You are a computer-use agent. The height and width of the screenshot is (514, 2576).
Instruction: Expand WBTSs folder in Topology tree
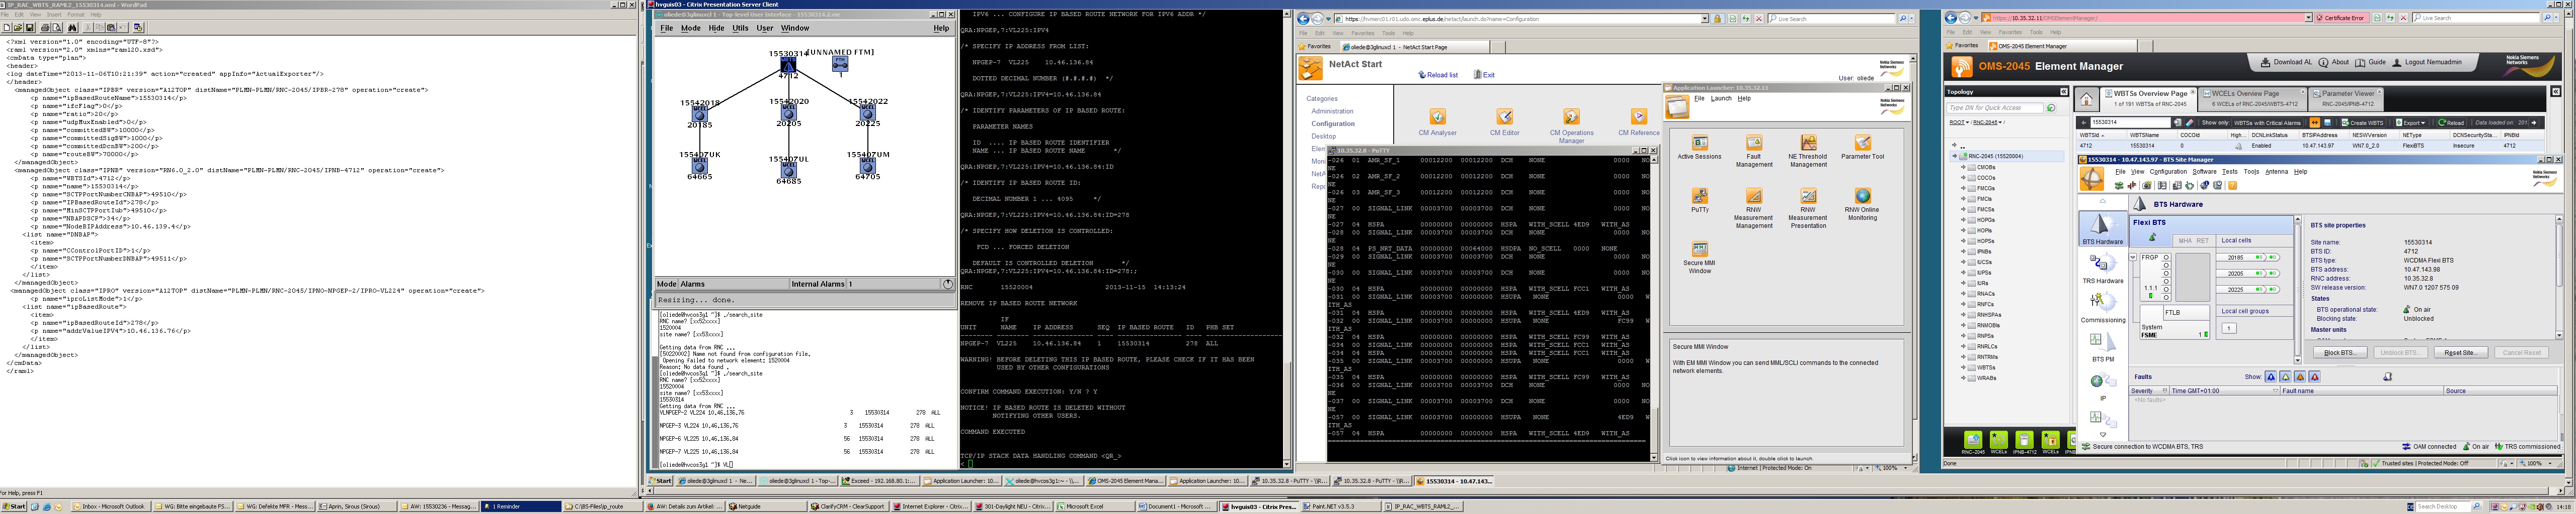click(x=1963, y=367)
